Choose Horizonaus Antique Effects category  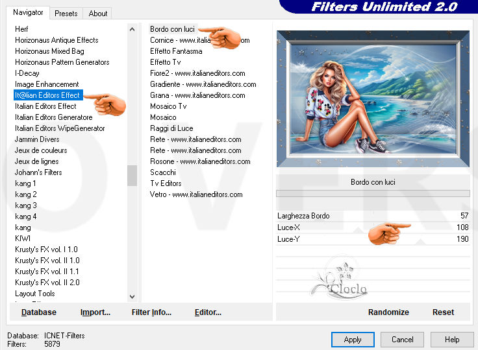[x=57, y=40]
